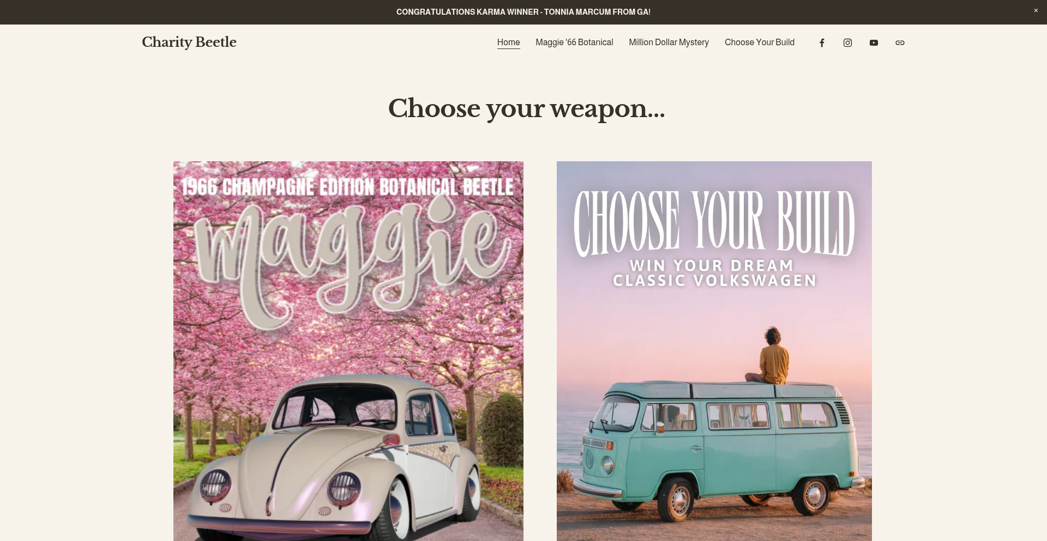This screenshot has height=541, width=1047.
Task: Open the Facebook page icon
Action: point(821,42)
